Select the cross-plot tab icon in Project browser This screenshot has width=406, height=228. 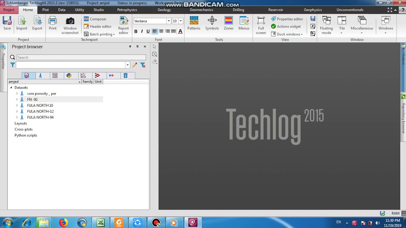[83, 75]
